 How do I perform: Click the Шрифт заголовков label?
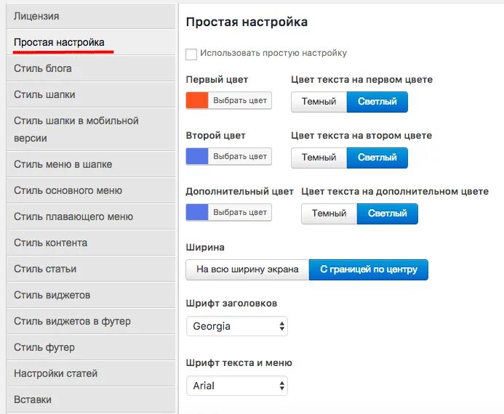(x=231, y=304)
